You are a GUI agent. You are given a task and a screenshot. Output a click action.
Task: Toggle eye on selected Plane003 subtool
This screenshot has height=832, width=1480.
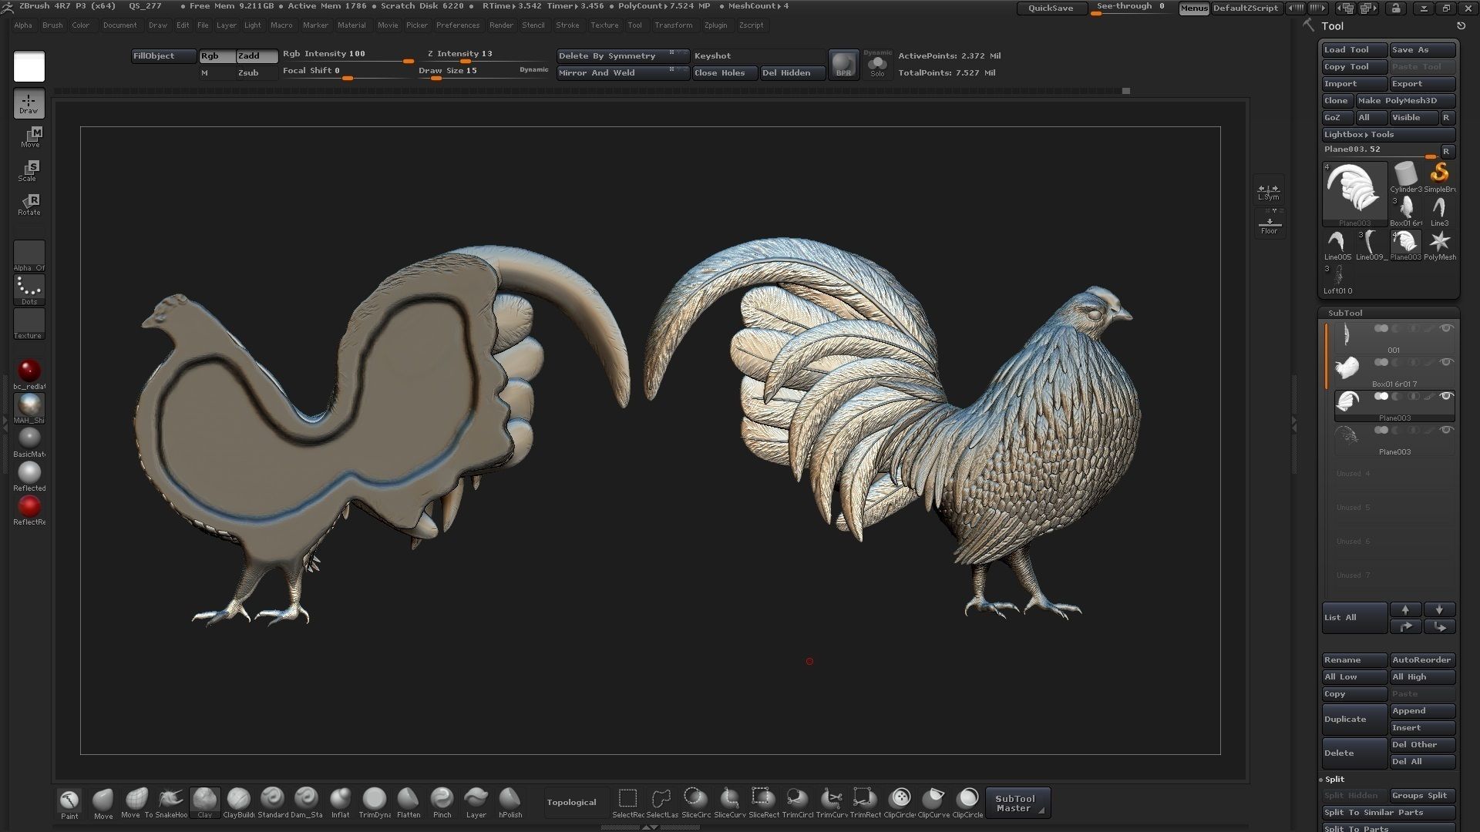pos(1446,397)
